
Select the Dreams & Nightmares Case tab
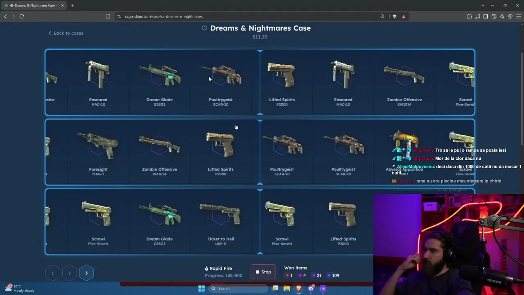pyautogui.click(x=34, y=5)
